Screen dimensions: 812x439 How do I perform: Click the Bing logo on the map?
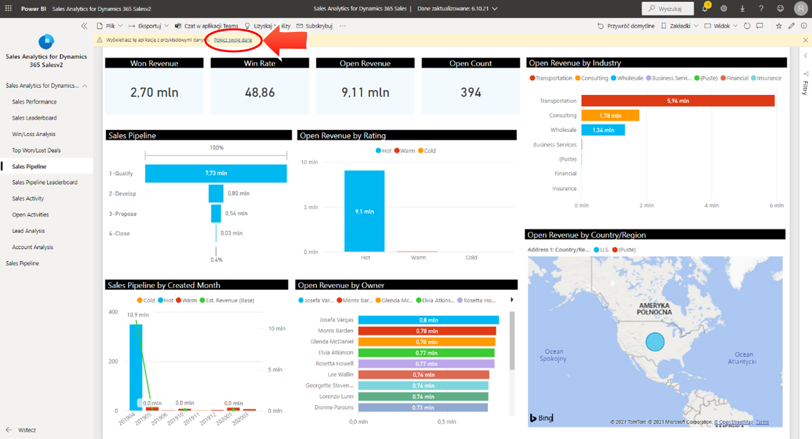click(541, 418)
